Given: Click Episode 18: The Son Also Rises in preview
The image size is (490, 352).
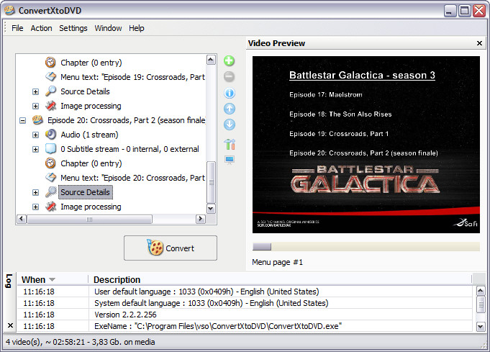Looking at the screenshot, I should click(340, 114).
